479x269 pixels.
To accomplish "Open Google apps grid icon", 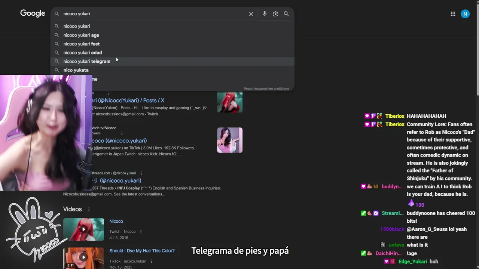I will [453, 14].
